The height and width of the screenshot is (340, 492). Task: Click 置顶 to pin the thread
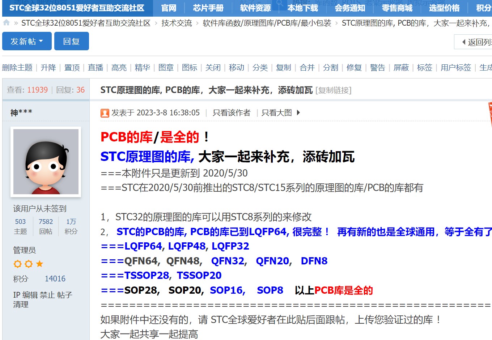point(72,68)
